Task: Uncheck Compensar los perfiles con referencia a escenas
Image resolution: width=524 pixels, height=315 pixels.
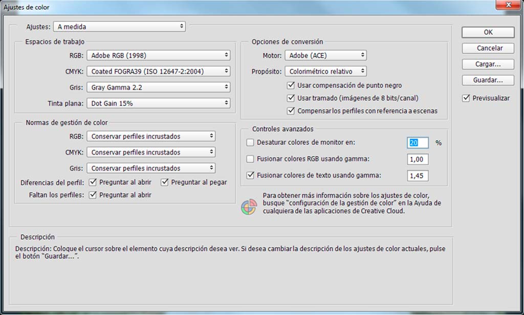Action: (x=291, y=111)
